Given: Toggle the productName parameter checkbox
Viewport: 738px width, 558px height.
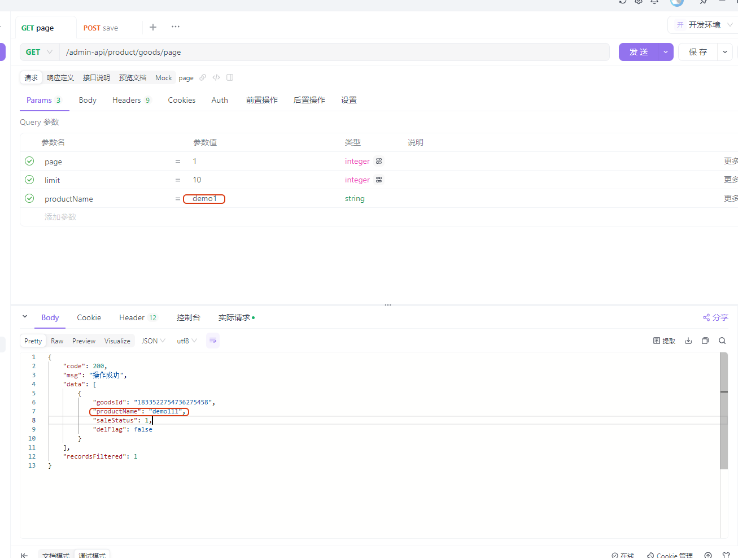Looking at the screenshot, I should [29, 199].
